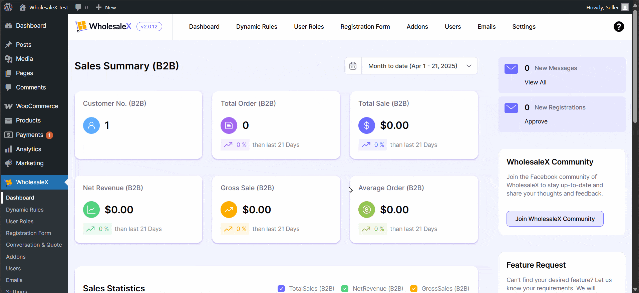
Task: Click the Seller avatar in admin bar
Action: 625,7
